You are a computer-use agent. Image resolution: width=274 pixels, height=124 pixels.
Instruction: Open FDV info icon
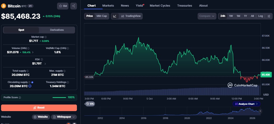point(42,59)
